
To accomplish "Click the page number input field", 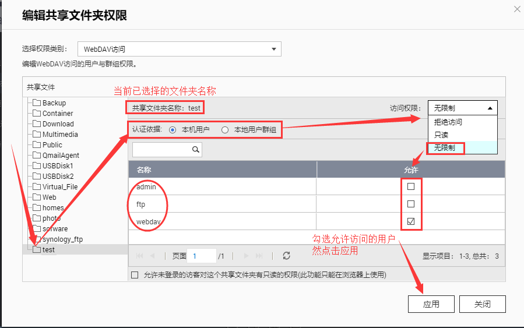I will pos(201,256).
